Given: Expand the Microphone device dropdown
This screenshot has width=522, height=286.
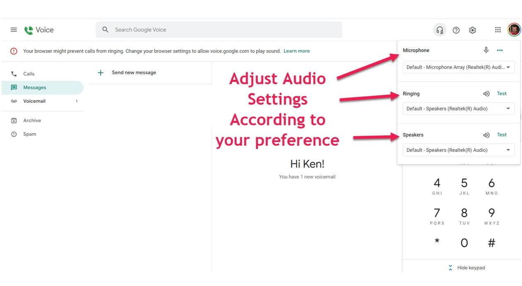Looking at the screenshot, I should (459, 67).
